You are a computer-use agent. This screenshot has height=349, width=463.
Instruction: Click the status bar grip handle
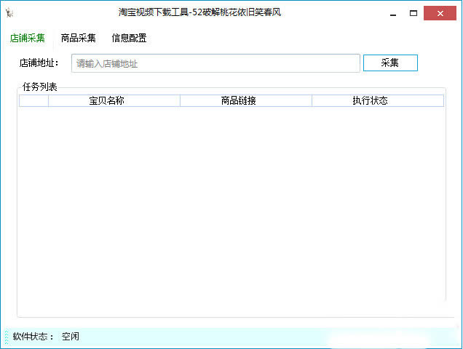pyautogui.click(x=7, y=337)
